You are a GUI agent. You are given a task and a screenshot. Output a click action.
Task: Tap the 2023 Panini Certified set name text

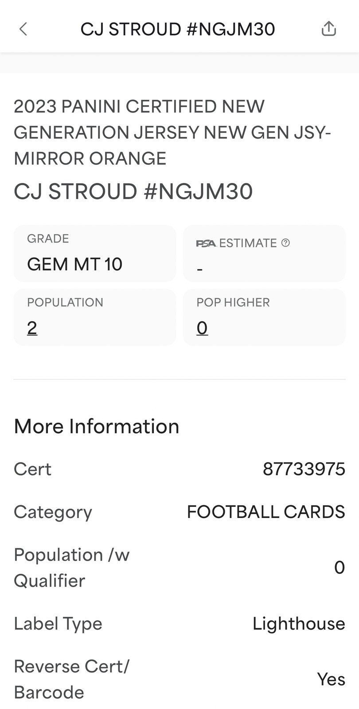pos(172,132)
